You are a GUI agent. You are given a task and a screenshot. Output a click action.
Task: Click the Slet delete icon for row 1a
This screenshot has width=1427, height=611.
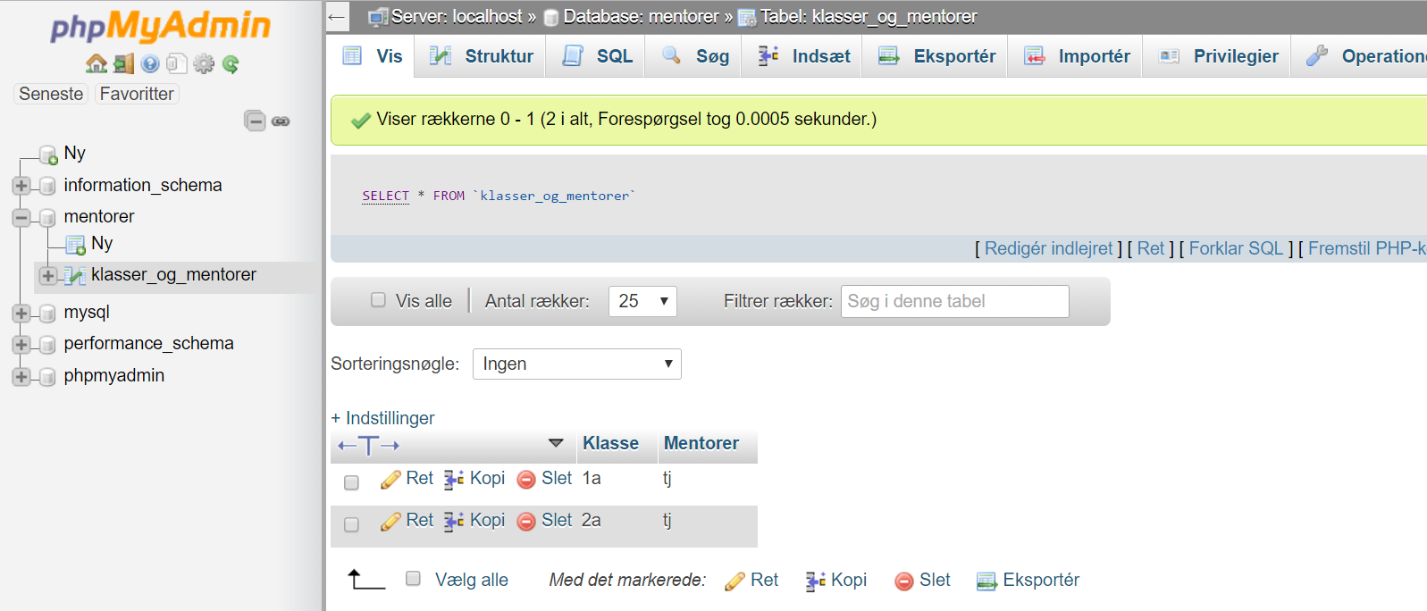pyautogui.click(x=526, y=480)
